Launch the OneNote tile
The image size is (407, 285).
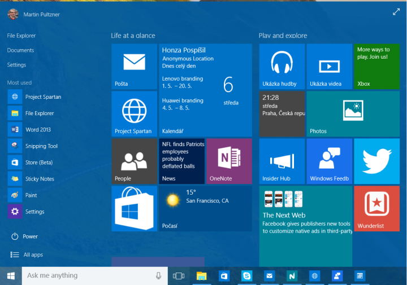click(x=229, y=161)
